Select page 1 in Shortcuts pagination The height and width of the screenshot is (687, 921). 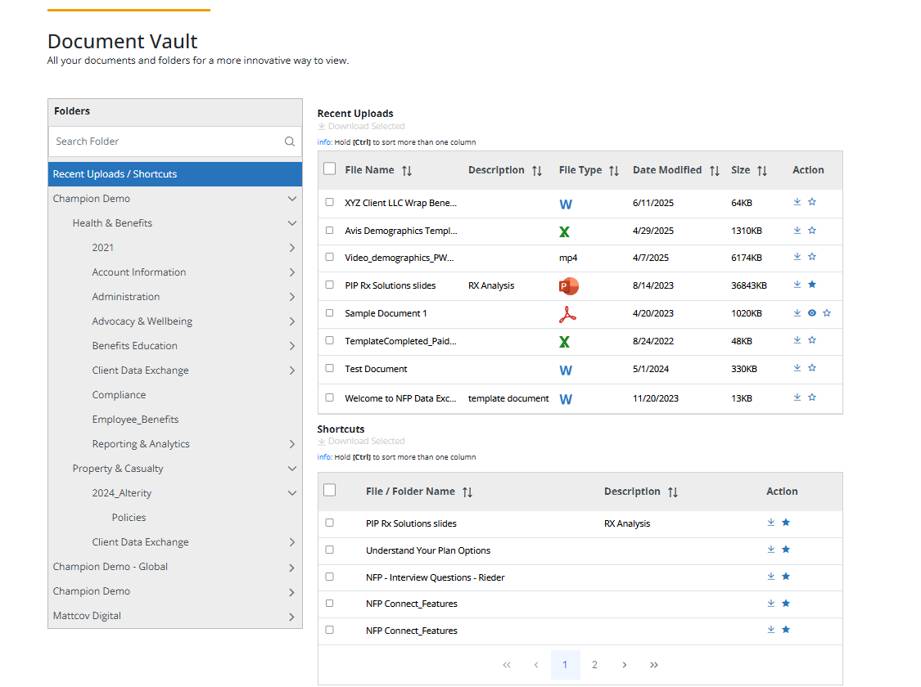tap(565, 665)
